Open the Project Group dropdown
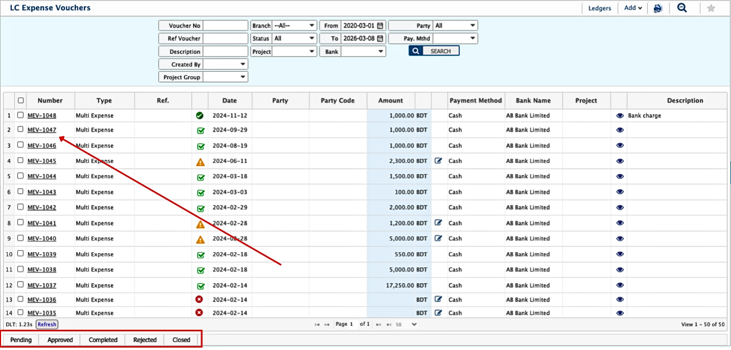731x350 pixels. tap(225, 77)
